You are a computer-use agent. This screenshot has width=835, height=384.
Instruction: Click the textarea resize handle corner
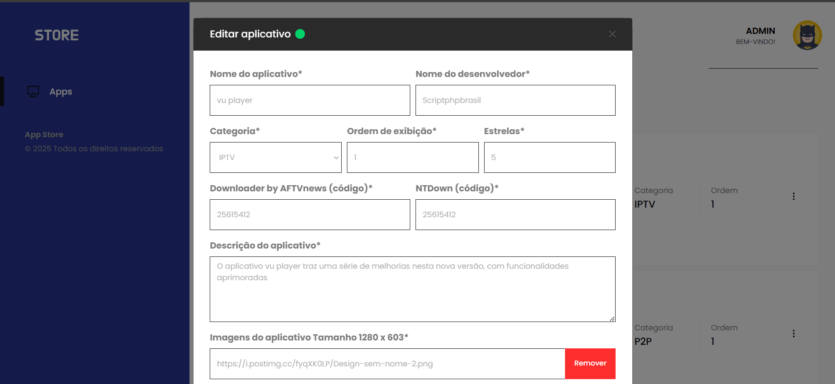[612, 319]
